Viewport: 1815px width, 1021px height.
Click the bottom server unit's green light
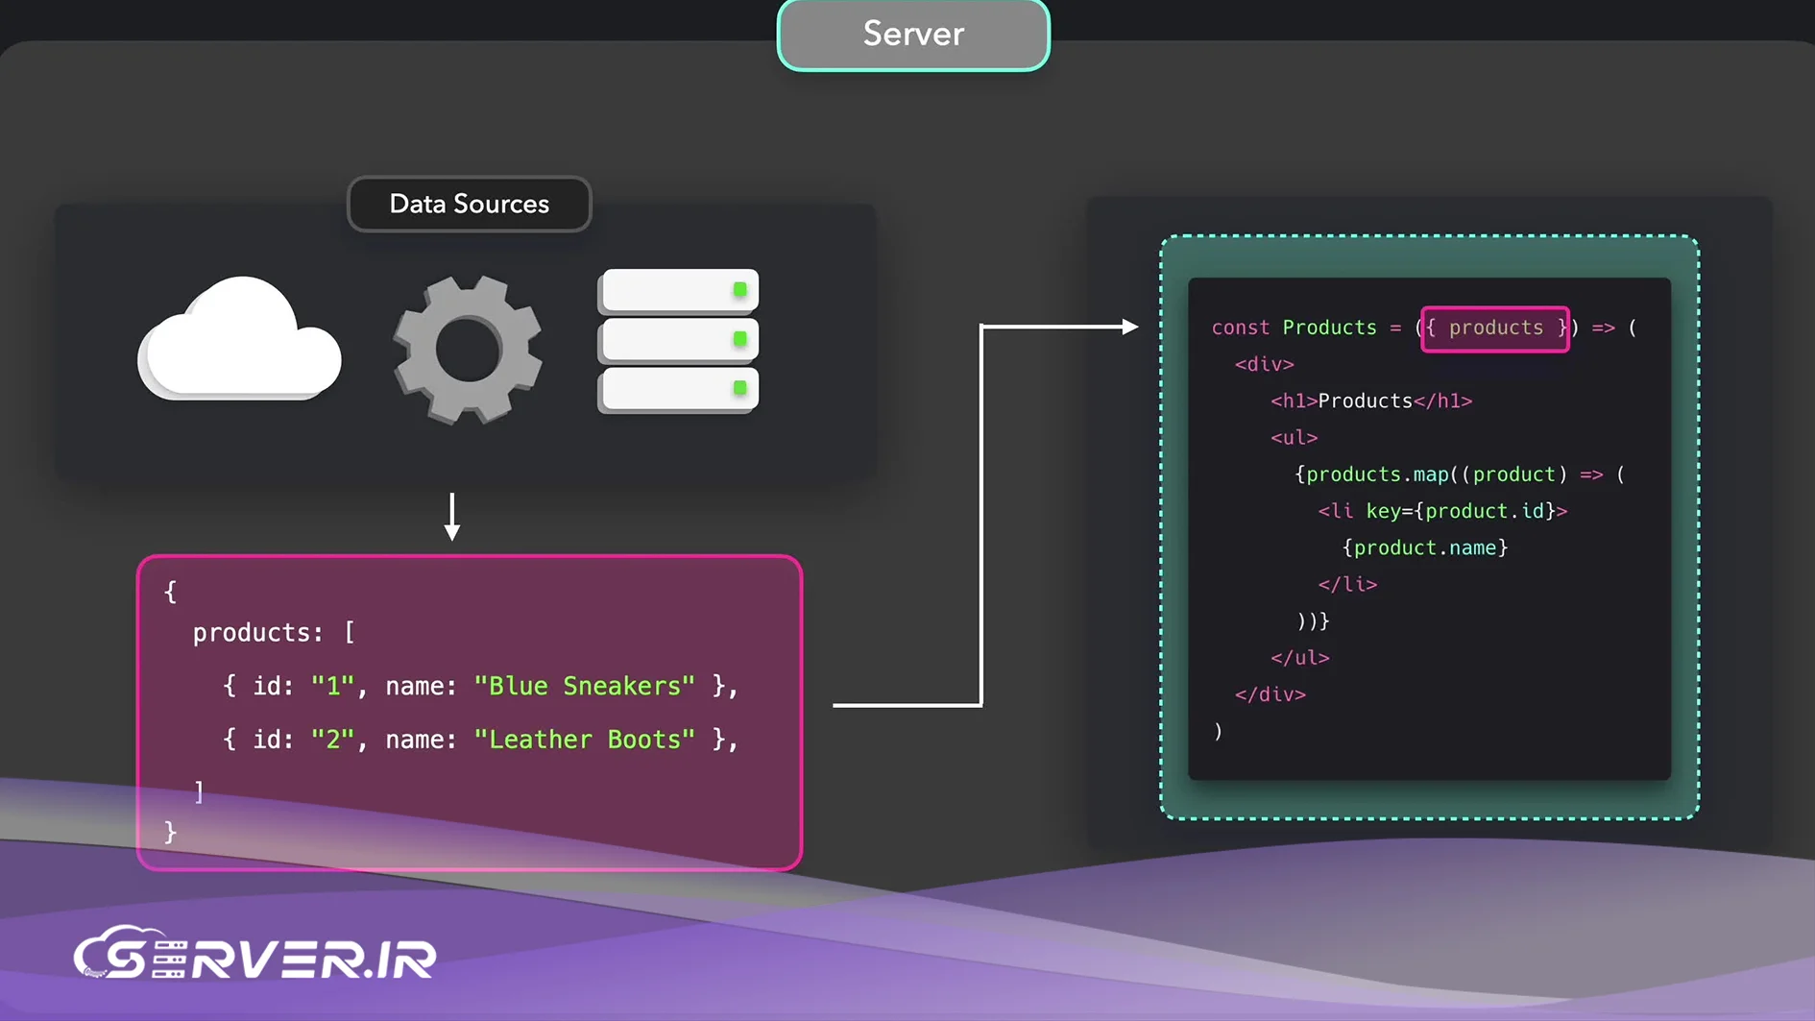coord(739,388)
